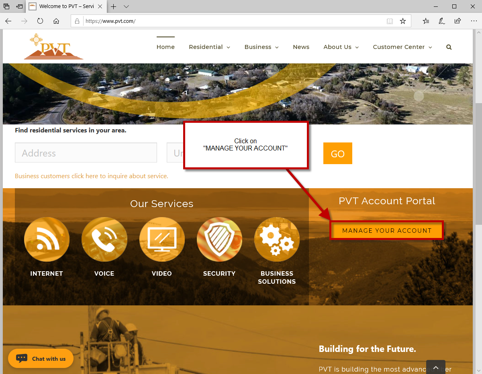Click the site padlock security icon
482x374 pixels.
coord(77,21)
